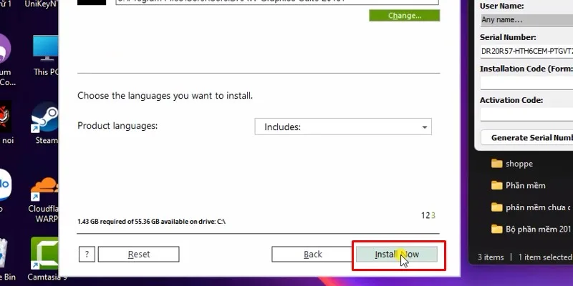
Task: Click the Back button
Action: coord(312,254)
